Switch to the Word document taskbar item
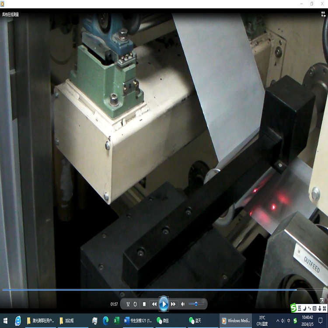 pyautogui.click(x=138, y=321)
